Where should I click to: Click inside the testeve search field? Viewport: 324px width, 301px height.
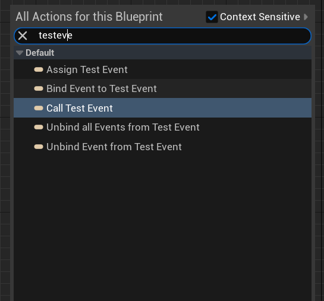point(165,36)
